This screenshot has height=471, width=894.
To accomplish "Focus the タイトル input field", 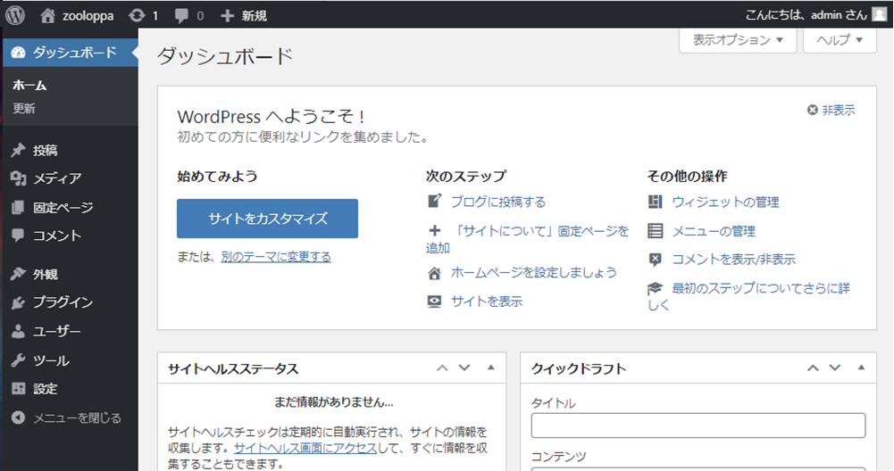I will pyautogui.click(x=698, y=426).
